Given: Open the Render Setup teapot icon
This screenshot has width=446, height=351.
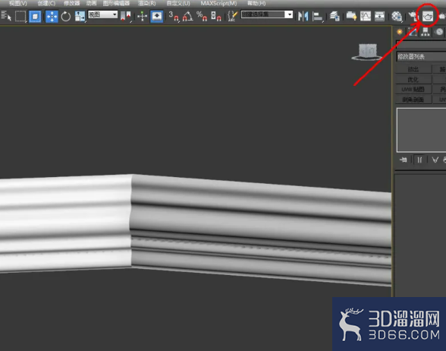Looking at the screenshot, I should (x=413, y=16).
